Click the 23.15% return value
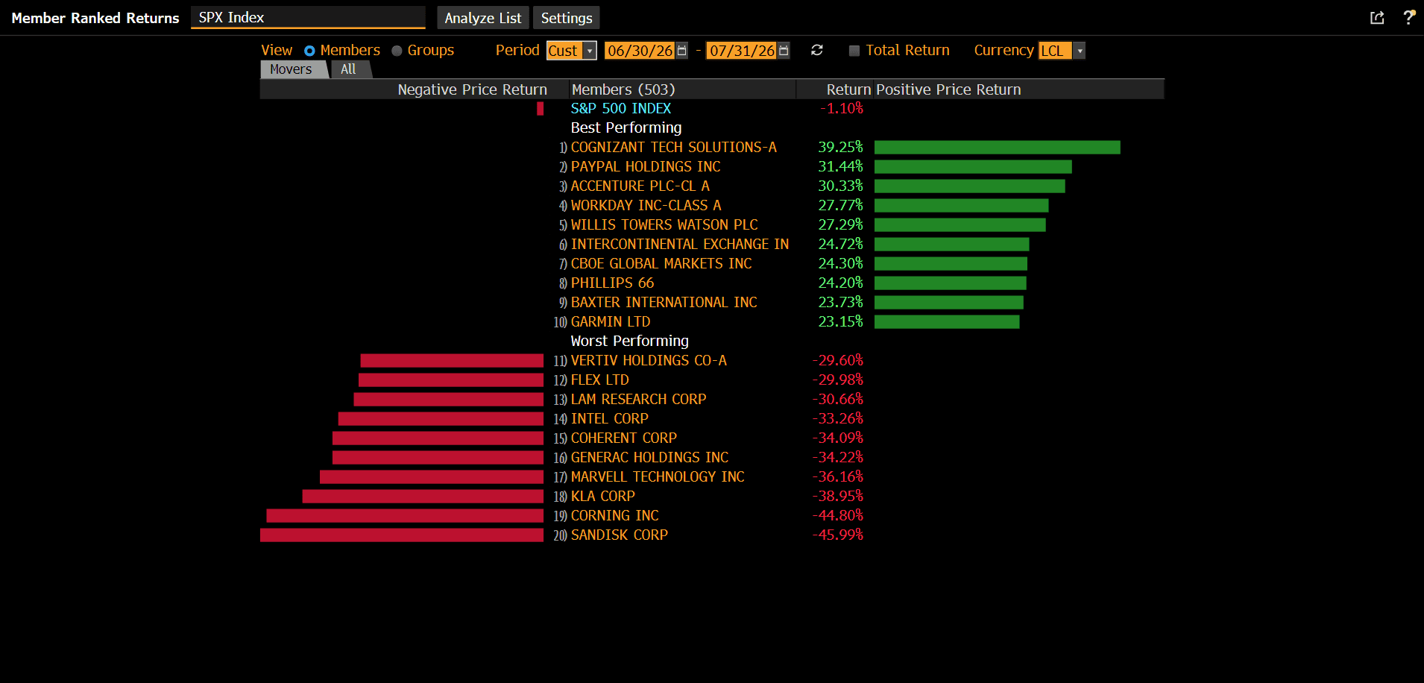This screenshot has width=1424, height=683. click(840, 322)
